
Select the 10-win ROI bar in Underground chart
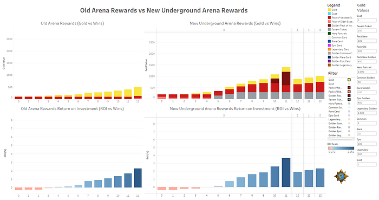(x=275, y=177)
